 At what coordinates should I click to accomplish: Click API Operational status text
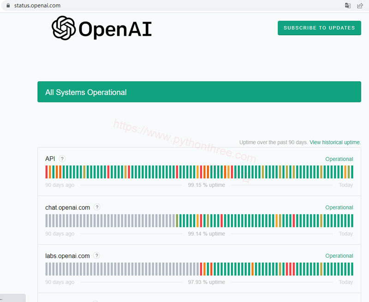click(x=339, y=159)
